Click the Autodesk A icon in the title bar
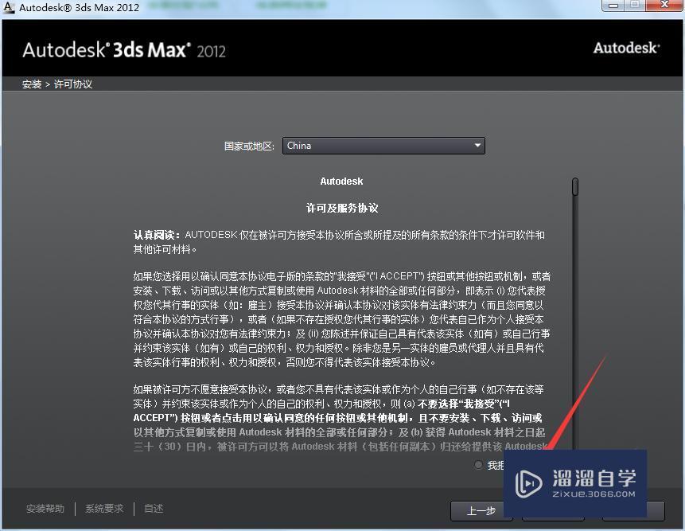The image size is (685, 531). 9,7
